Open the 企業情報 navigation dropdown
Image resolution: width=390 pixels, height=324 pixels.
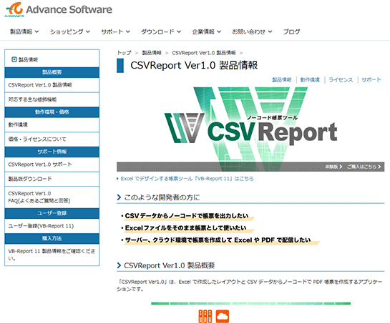[206, 32]
